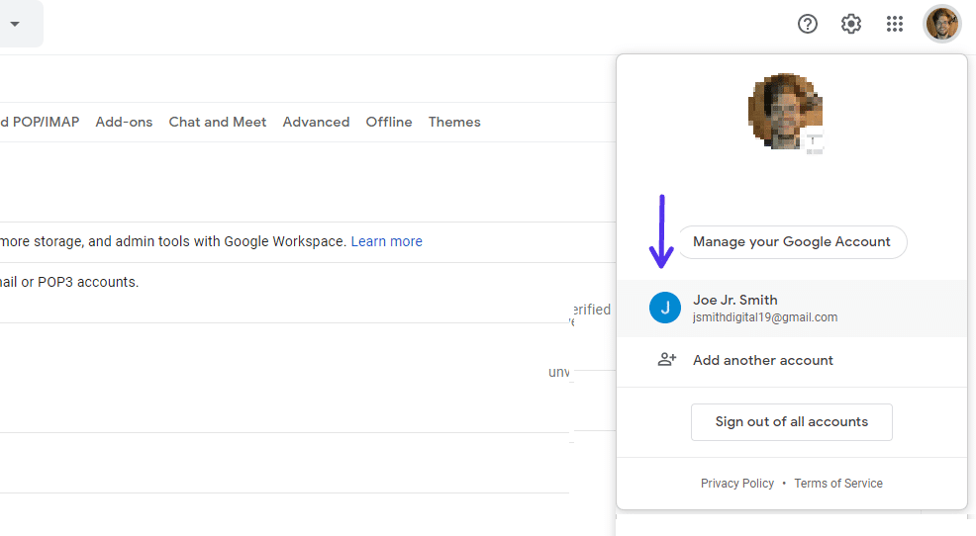This screenshot has height=536, width=976.
Task: Switch to Joe Jr. Smith account
Action: click(764, 308)
